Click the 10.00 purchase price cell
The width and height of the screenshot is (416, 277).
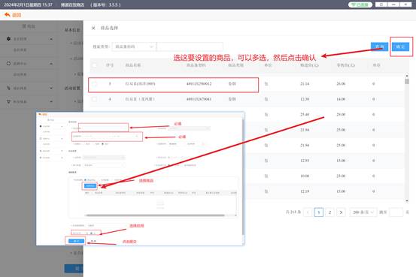tap(305, 176)
